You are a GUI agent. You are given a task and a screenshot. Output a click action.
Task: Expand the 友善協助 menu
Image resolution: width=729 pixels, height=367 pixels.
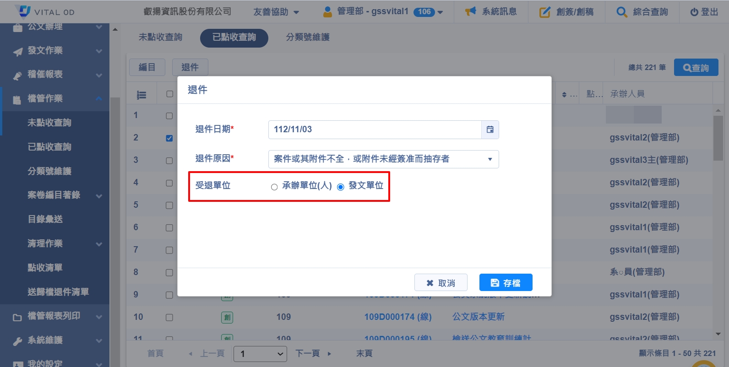tap(276, 12)
